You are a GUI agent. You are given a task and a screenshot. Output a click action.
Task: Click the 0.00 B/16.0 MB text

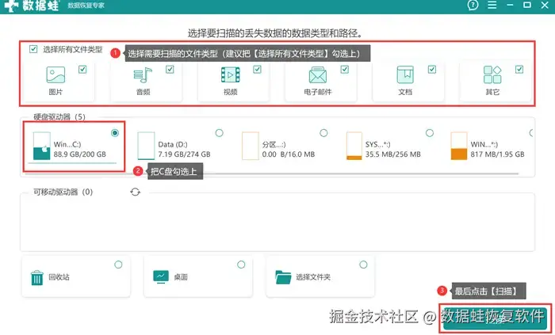pyautogui.click(x=288, y=154)
